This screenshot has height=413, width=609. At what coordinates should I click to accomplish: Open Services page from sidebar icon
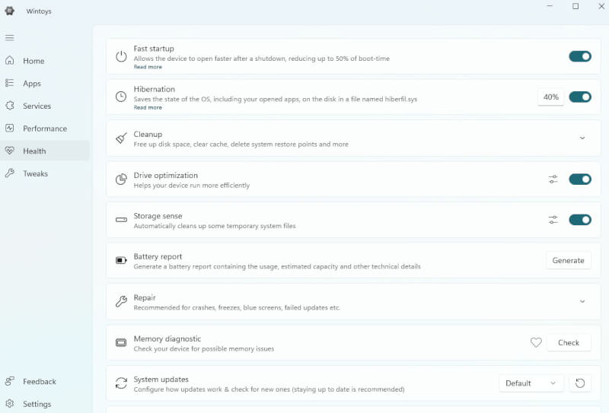point(10,106)
